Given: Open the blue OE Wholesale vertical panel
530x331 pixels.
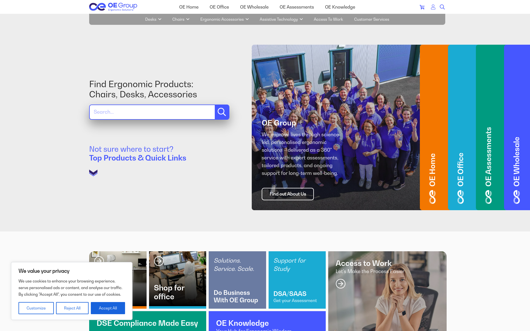Looking at the screenshot, I should click(x=517, y=127).
